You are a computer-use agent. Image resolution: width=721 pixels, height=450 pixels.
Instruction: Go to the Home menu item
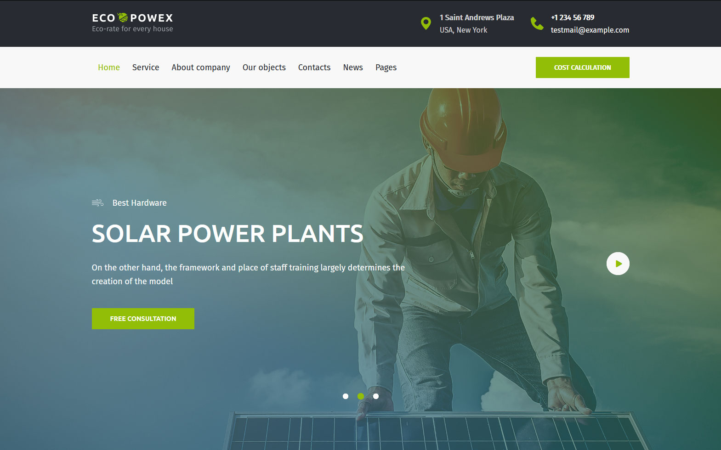point(109,67)
